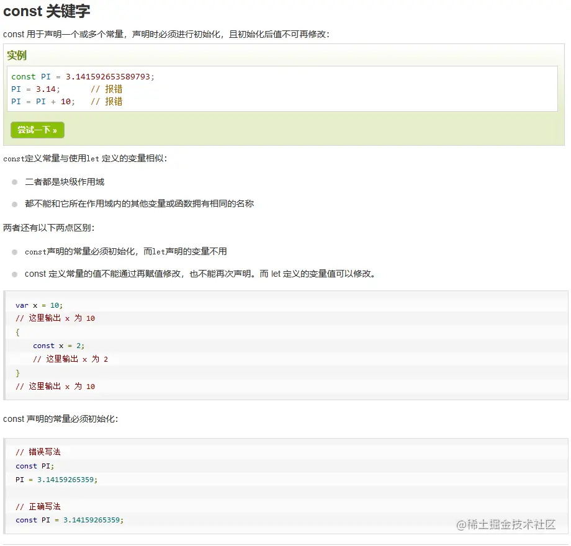Click the 实例 example label

[17, 56]
